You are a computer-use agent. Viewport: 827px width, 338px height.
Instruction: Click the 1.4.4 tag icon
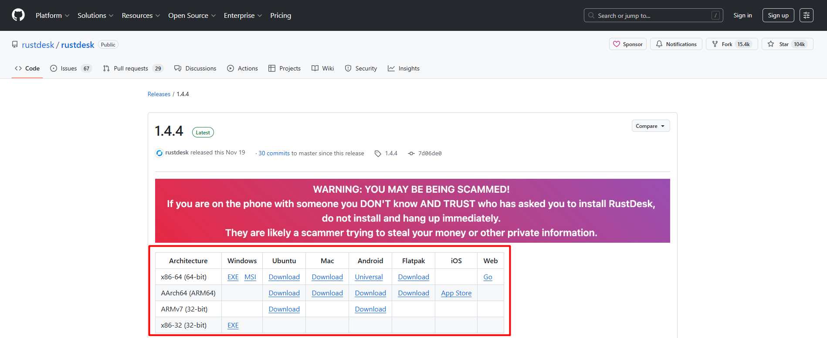click(378, 154)
